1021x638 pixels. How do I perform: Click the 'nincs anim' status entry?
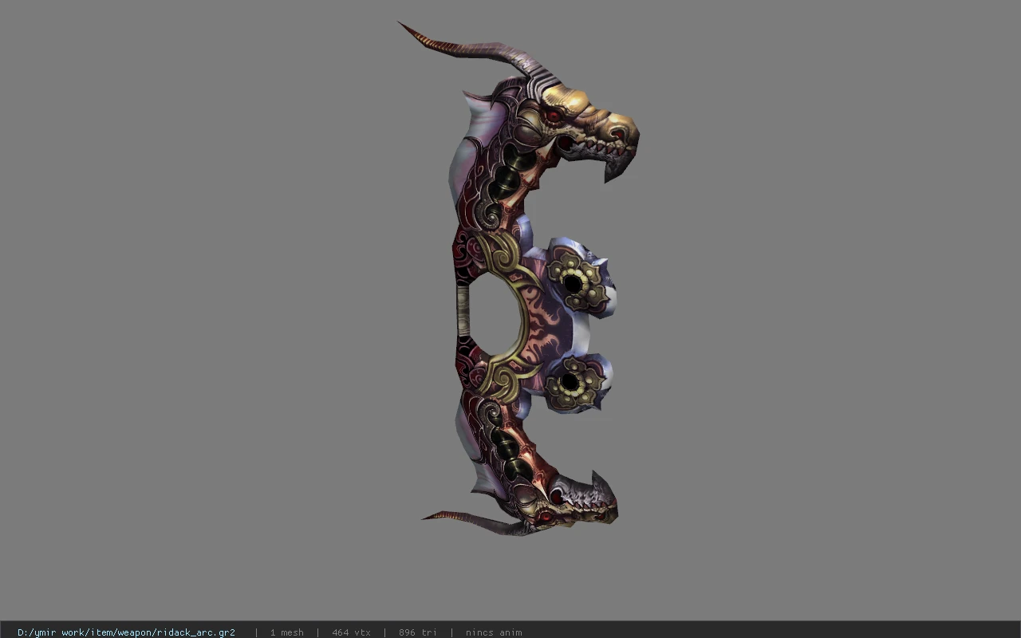pyautogui.click(x=494, y=632)
